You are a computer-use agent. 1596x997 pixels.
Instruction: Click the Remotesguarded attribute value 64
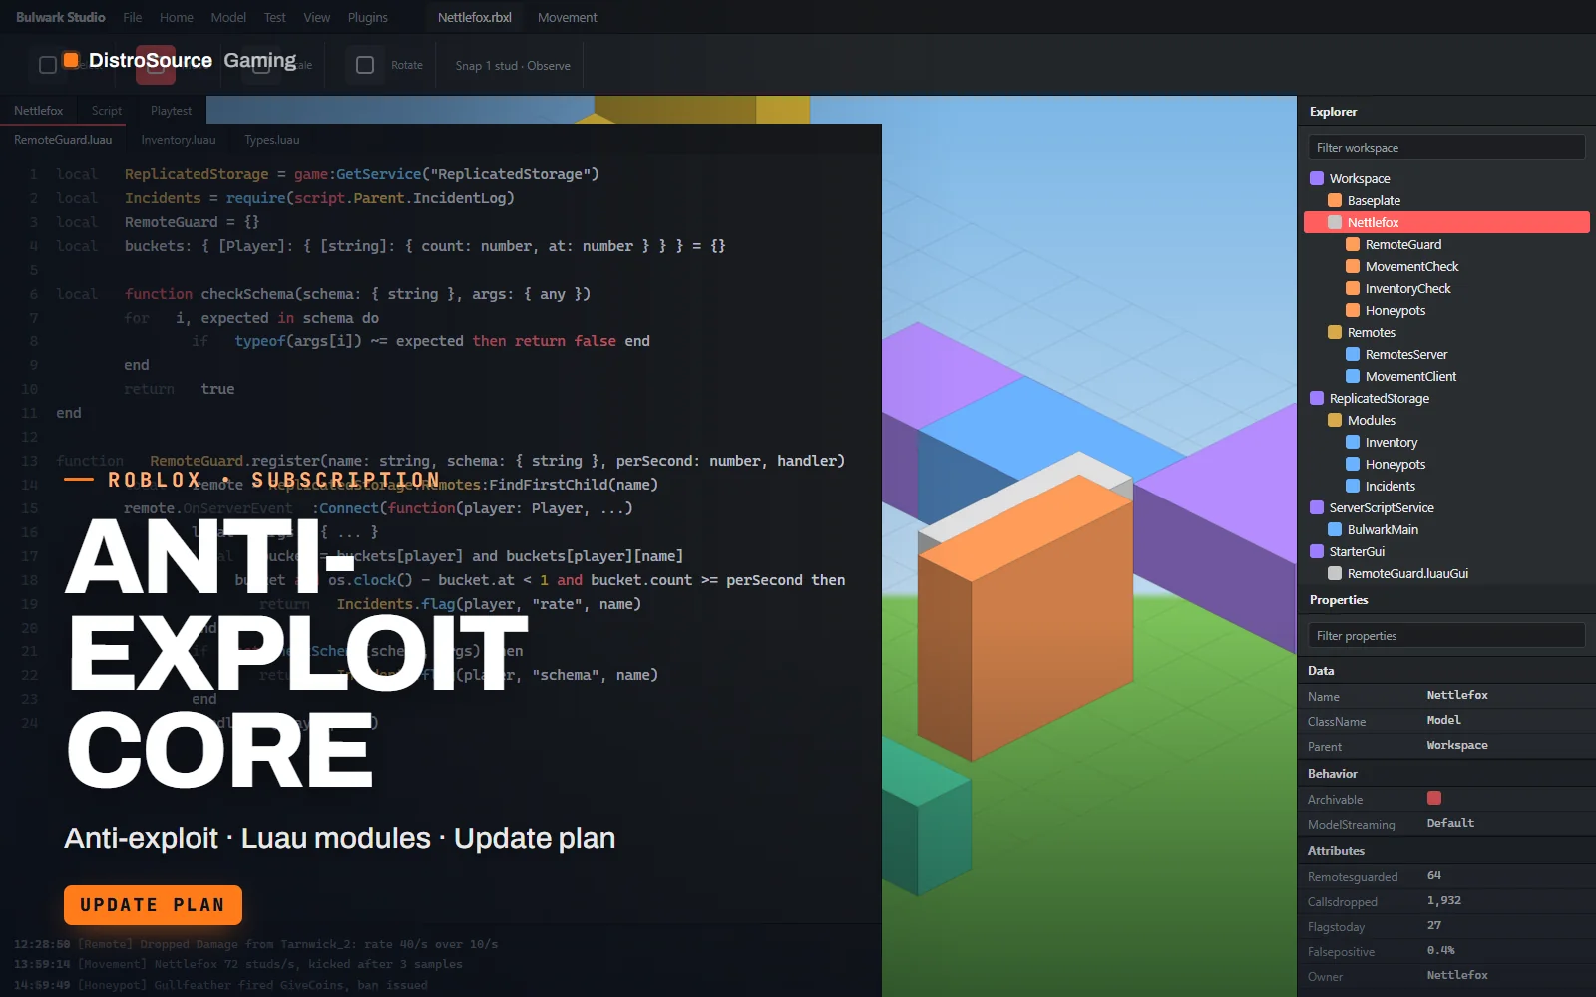(1434, 875)
